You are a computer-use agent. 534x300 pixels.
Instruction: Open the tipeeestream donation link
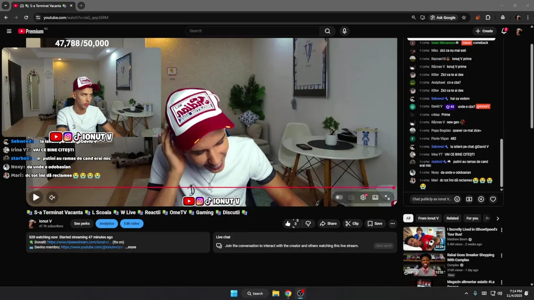pos(79,242)
